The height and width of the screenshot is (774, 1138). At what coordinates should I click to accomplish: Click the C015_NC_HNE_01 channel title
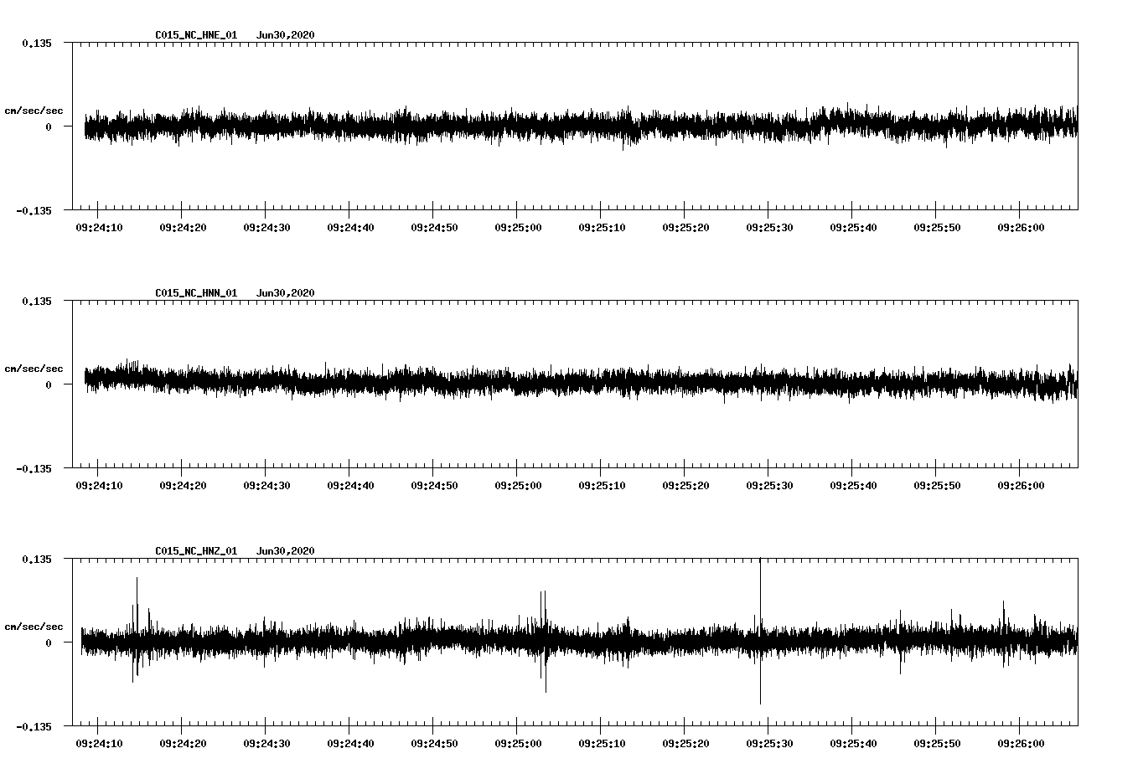point(196,35)
